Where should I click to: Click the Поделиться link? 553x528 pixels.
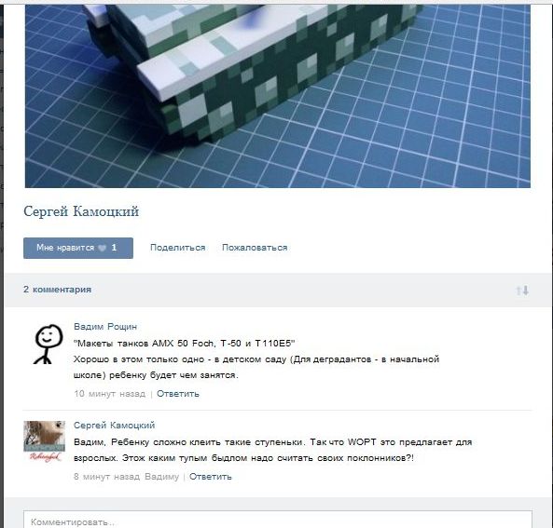(178, 248)
